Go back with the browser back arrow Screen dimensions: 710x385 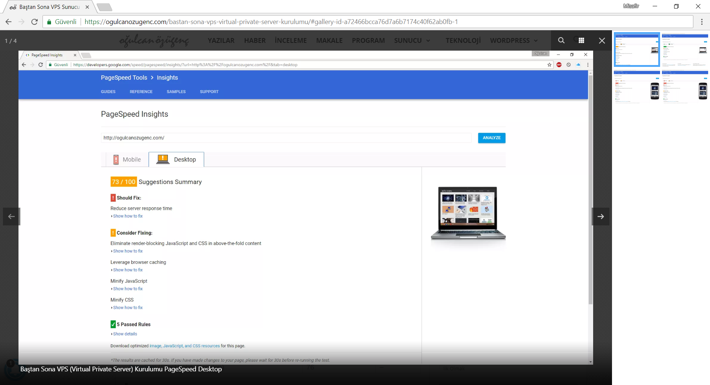click(x=9, y=22)
